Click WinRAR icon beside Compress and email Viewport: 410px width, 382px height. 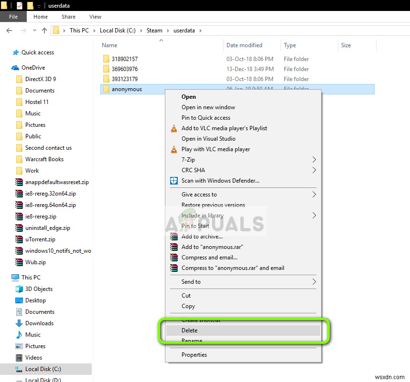(x=174, y=258)
